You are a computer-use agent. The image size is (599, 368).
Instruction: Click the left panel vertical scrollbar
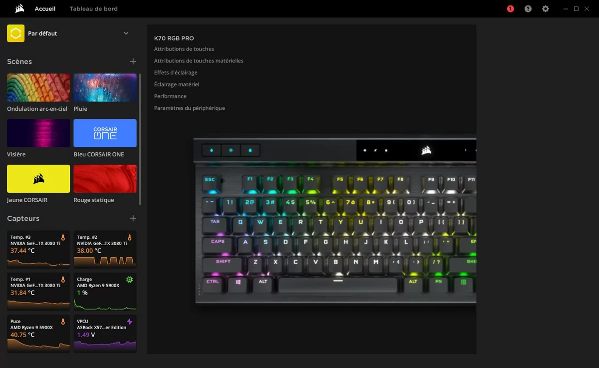coord(140,140)
